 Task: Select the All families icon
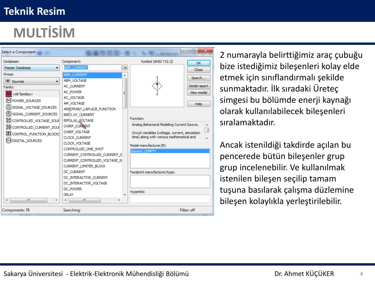click(x=9, y=94)
